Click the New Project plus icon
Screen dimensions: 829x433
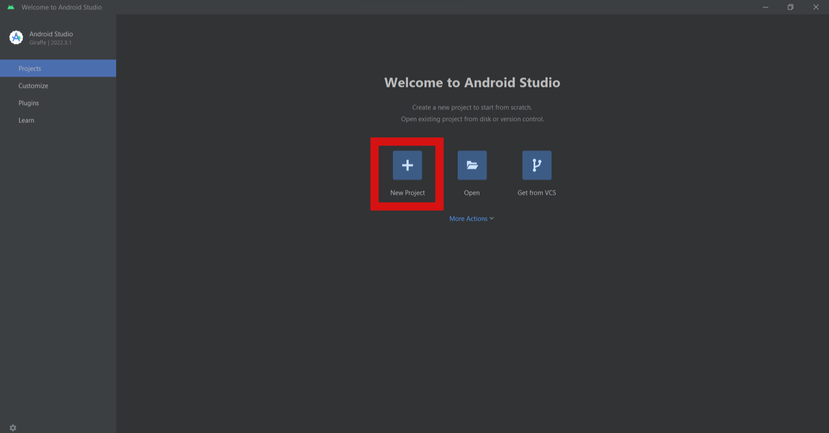[407, 165]
